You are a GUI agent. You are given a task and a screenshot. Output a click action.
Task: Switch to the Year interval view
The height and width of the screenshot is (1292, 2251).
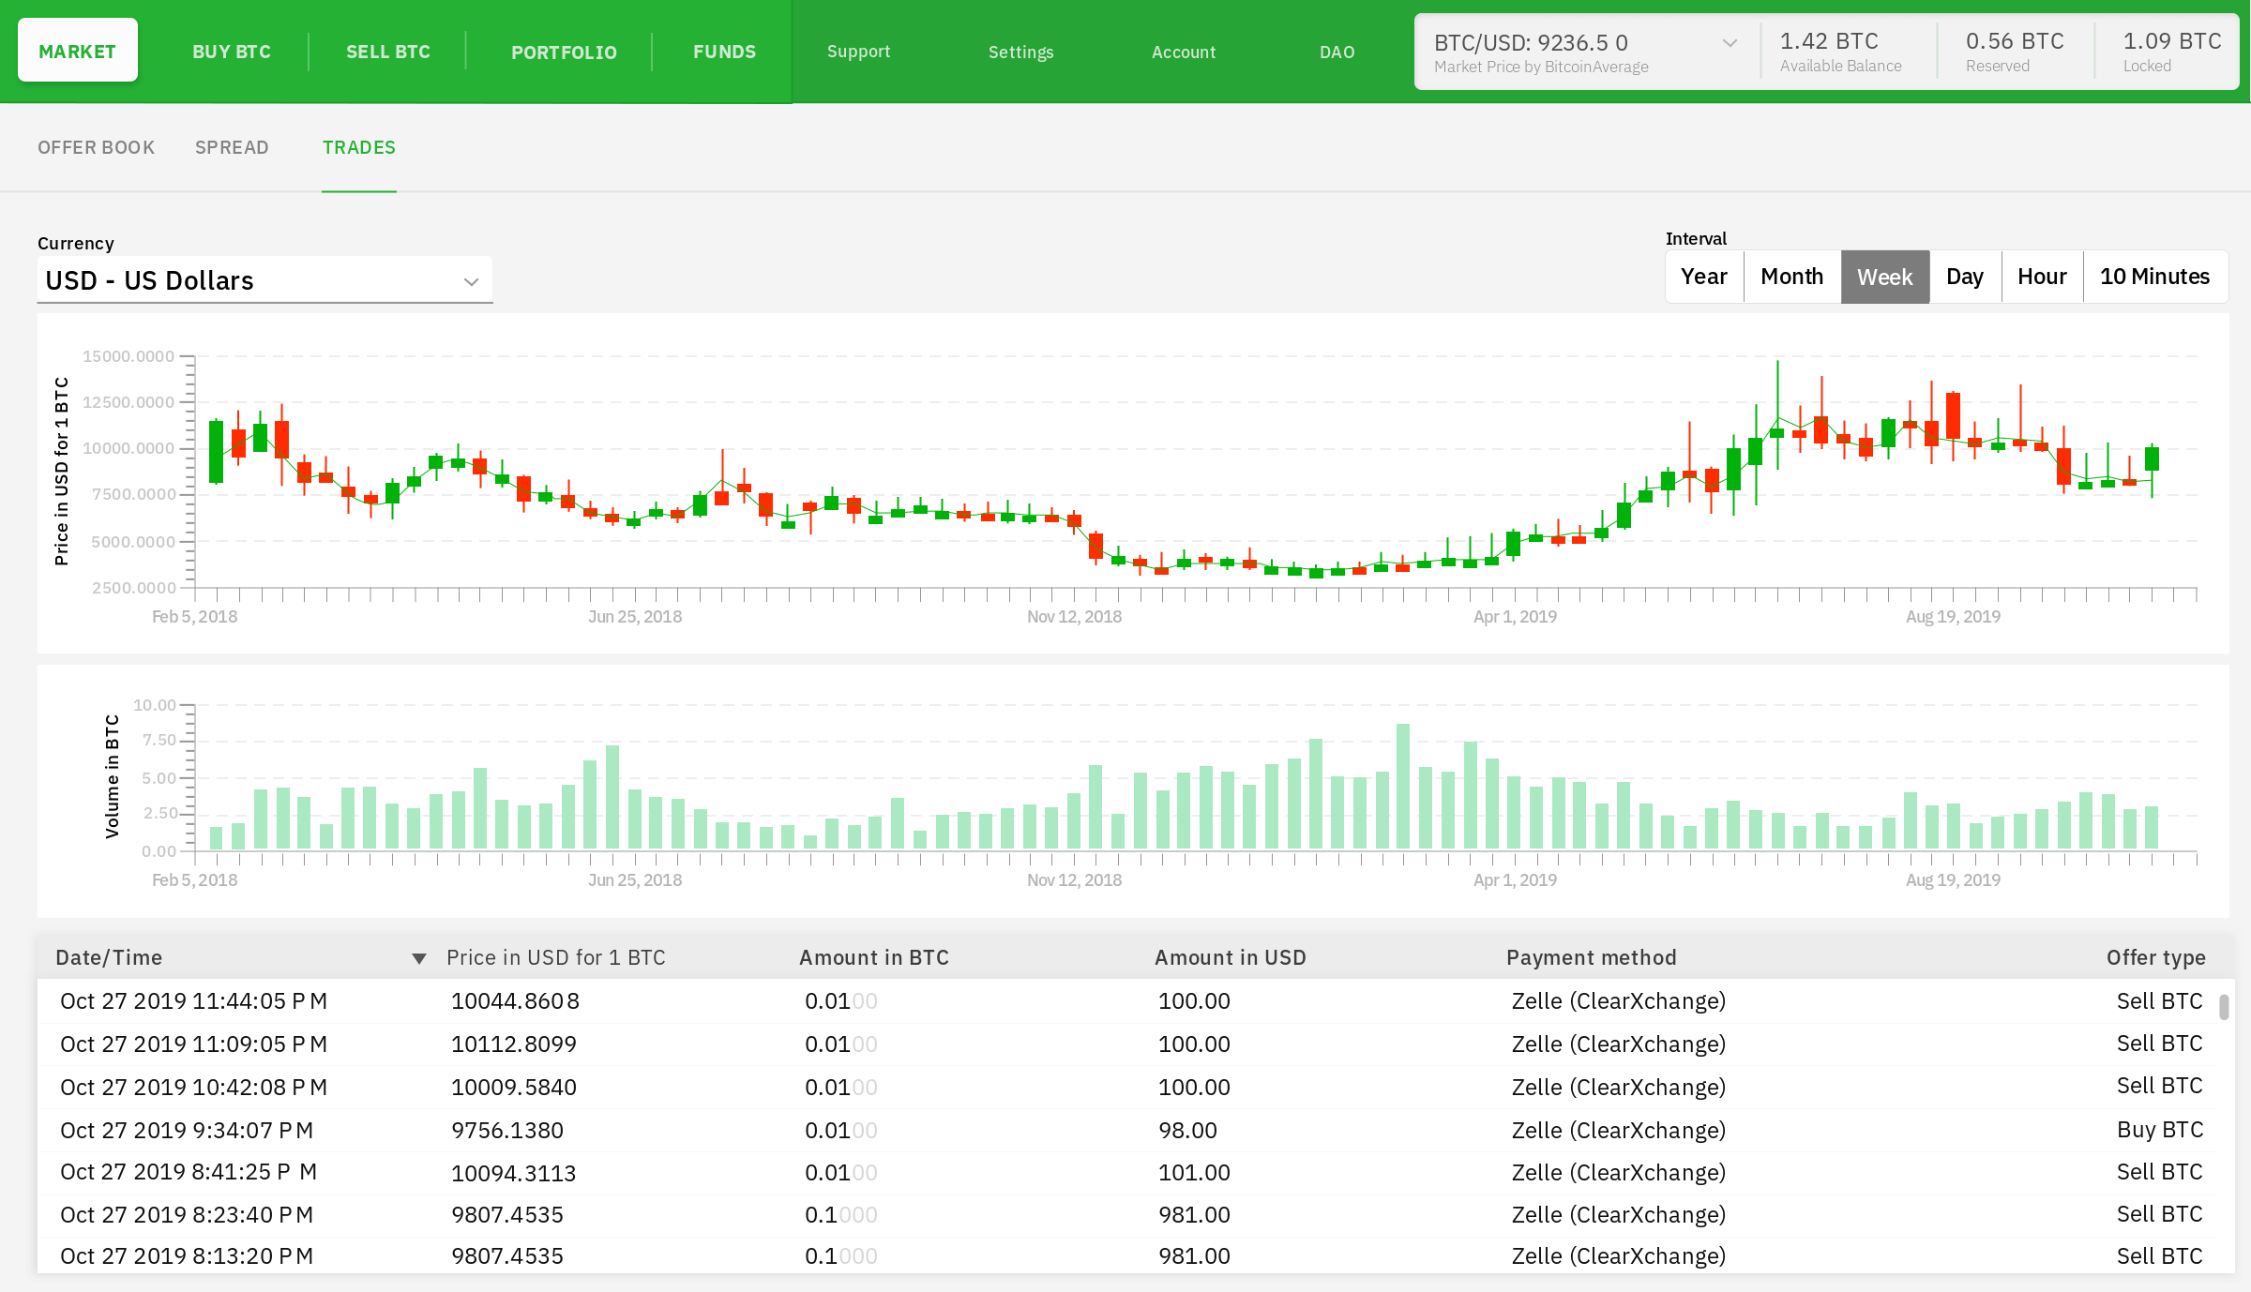pos(1703,275)
